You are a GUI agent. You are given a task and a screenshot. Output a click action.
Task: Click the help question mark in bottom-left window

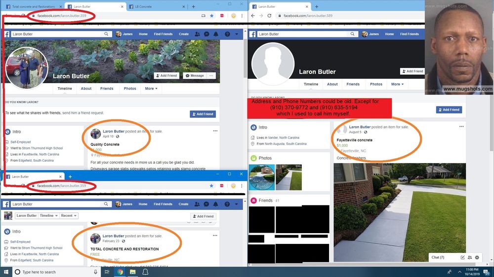pos(227,204)
